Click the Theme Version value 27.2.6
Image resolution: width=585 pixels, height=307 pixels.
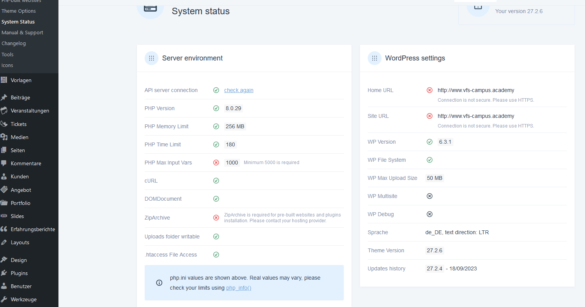tap(435, 250)
